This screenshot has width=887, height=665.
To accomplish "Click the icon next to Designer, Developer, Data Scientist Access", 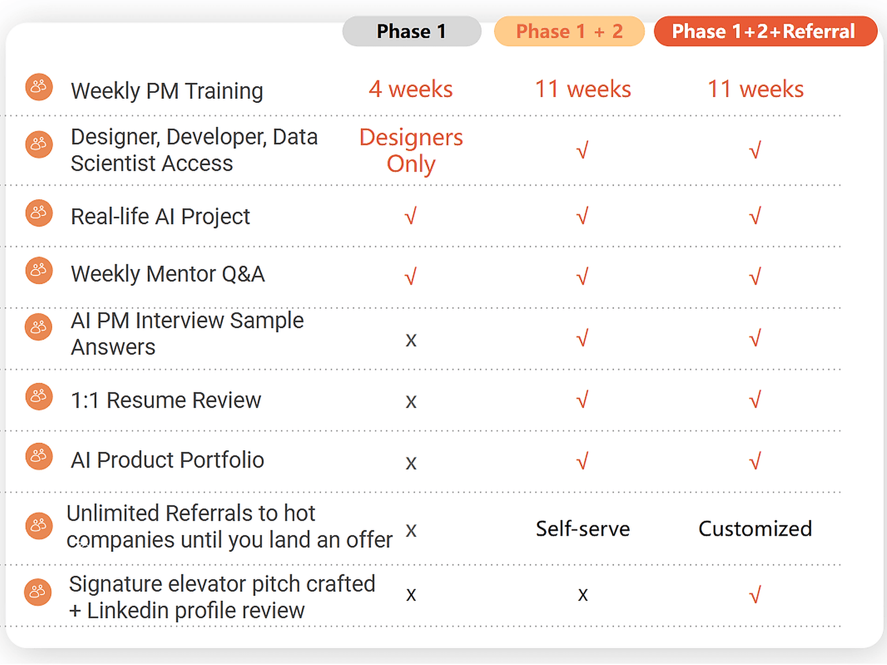I will [x=39, y=144].
